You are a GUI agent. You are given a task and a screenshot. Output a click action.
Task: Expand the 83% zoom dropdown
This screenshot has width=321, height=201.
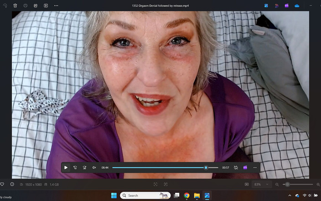coord(267,184)
